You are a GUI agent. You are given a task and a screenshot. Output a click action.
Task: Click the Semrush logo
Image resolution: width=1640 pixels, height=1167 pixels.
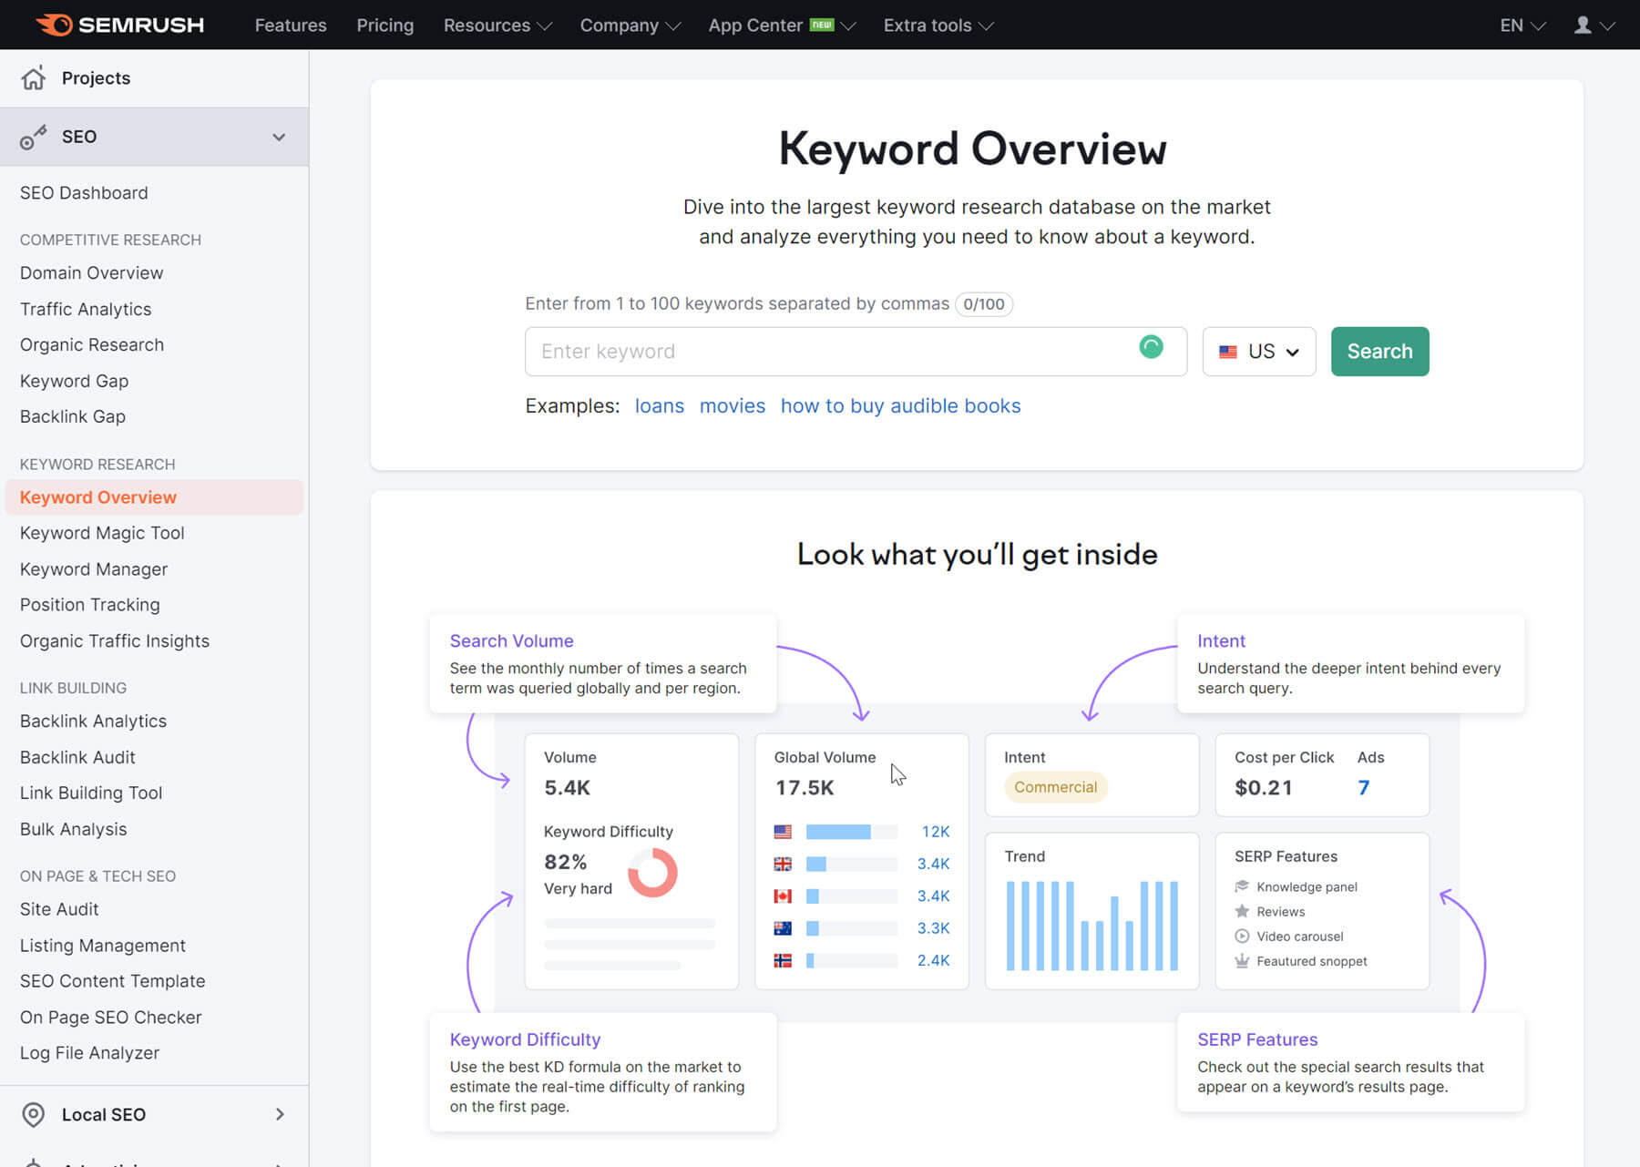coord(119,25)
